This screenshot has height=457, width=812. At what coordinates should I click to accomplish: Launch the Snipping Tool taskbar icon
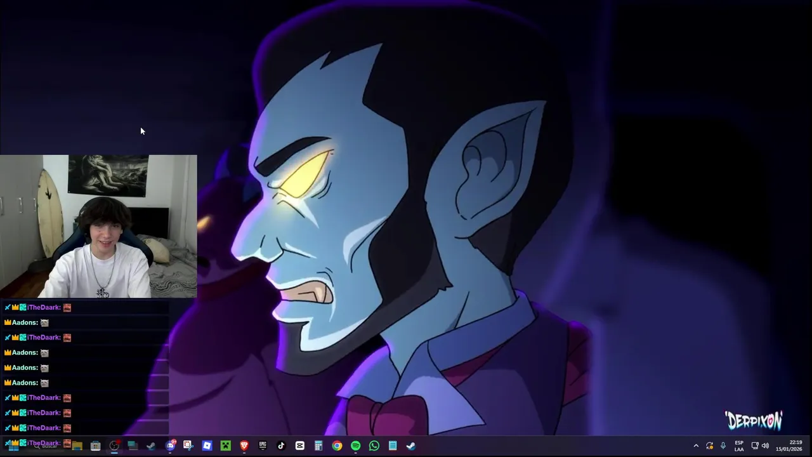(x=188, y=446)
